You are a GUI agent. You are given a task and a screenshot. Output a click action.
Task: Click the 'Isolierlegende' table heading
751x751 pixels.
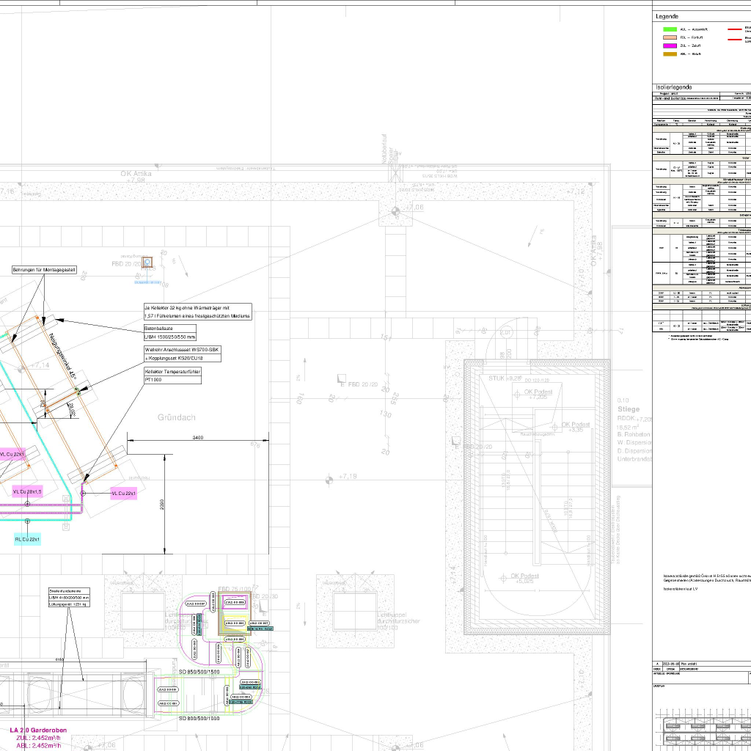coord(673,87)
